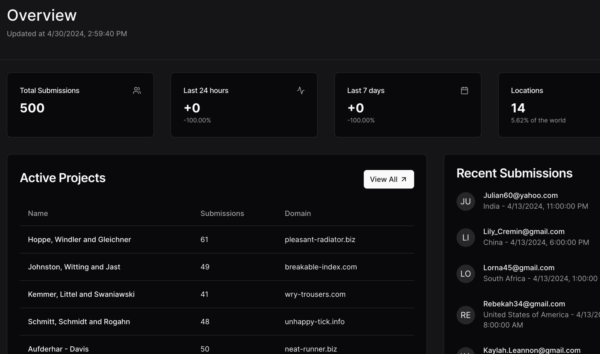Image resolution: width=600 pixels, height=354 pixels.
Task: Click the Name column header
Action: [x=38, y=213]
